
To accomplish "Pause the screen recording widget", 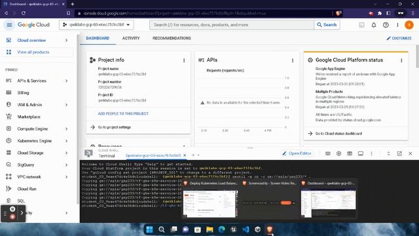I will pyautogui.click(x=12, y=209).
